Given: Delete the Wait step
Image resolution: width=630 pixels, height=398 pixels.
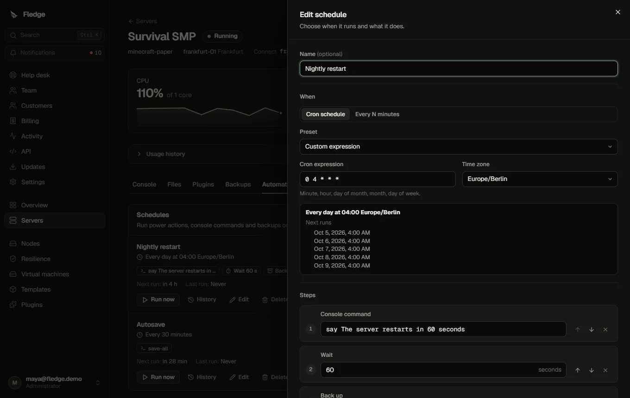Looking at the screenshot, I should pyautogui.click(x=605, y=370).
